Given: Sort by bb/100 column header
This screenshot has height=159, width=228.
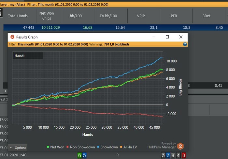Looking at the screenshot, I should (76, 16).
